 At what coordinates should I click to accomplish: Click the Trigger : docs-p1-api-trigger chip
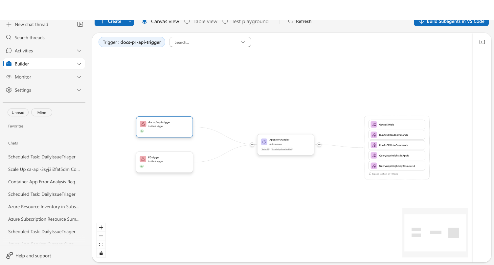[x=132, y=42]
